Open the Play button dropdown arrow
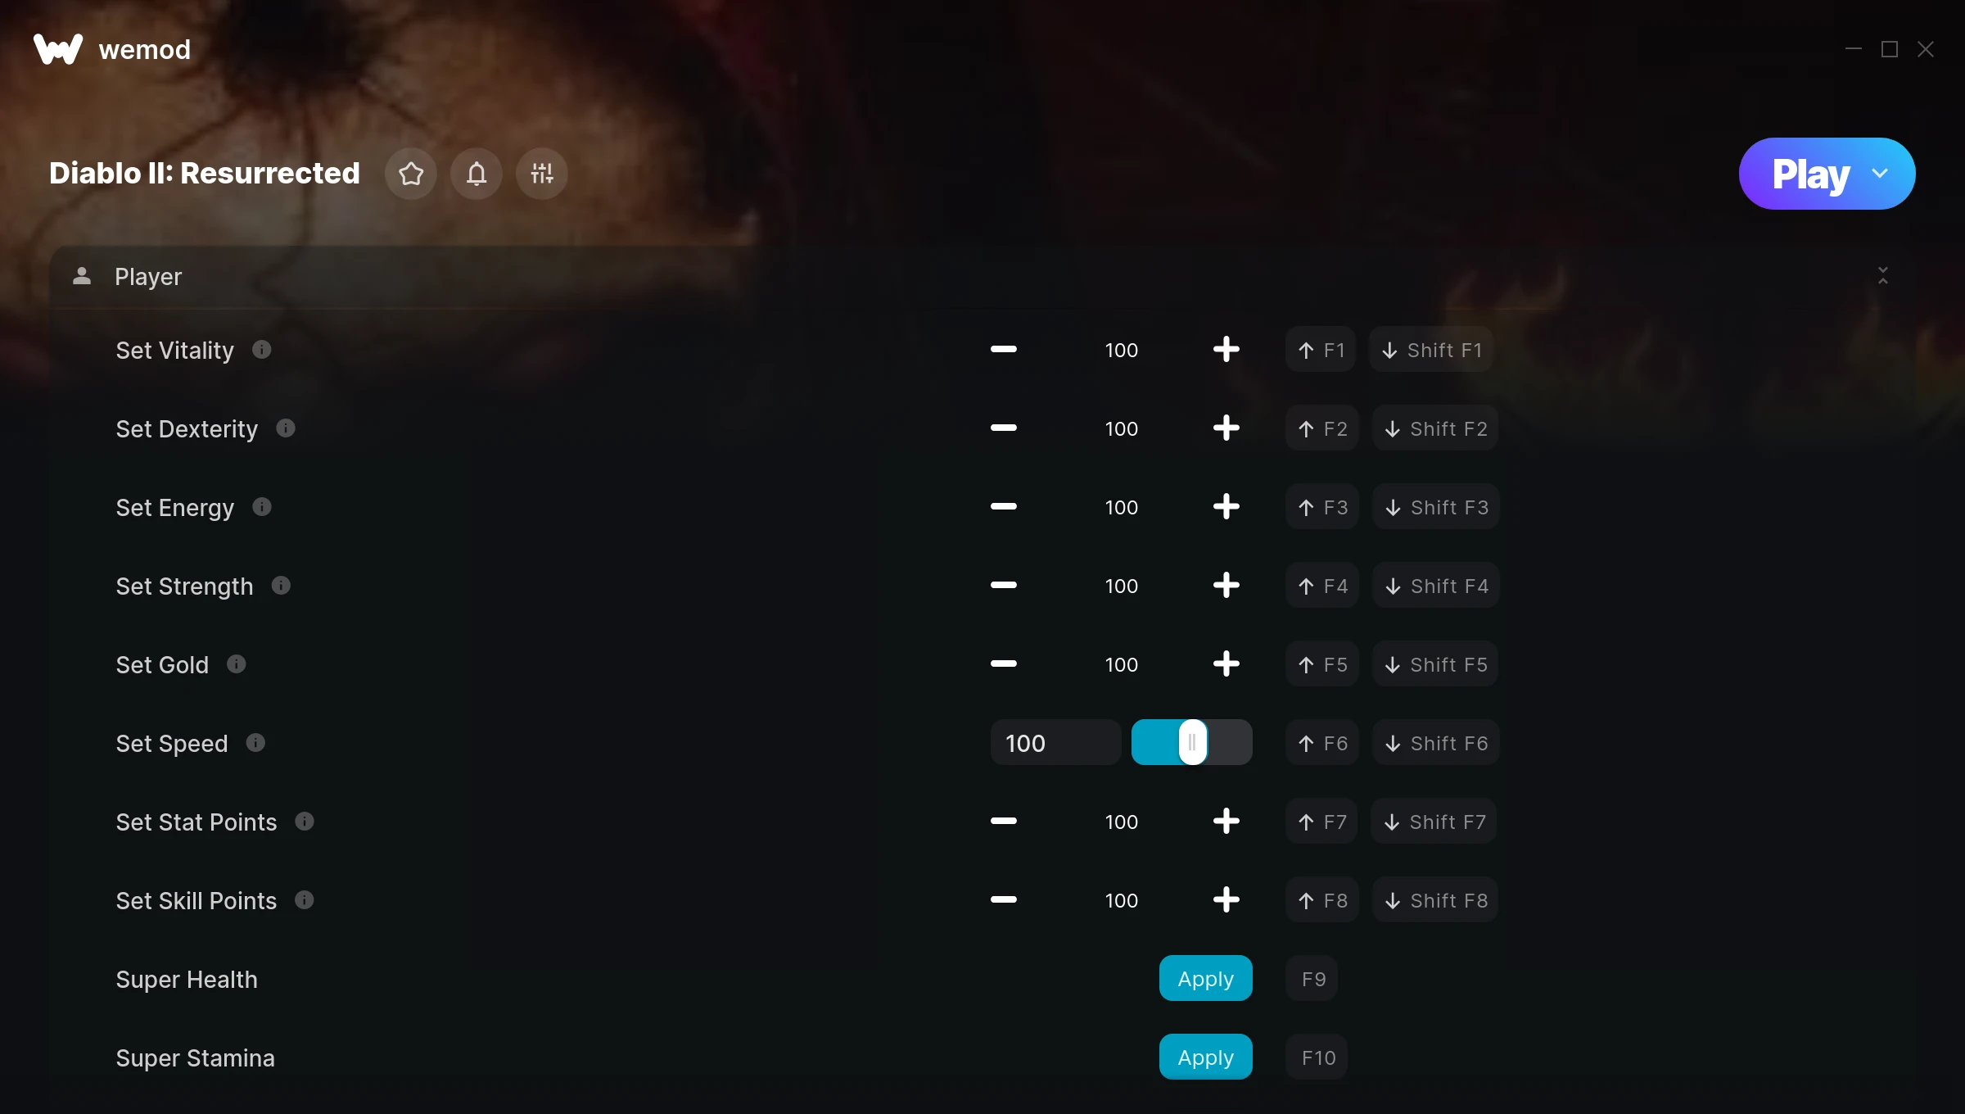Image resolution: width=1965 pixels, height=1114 pixels. [1880, 174]
